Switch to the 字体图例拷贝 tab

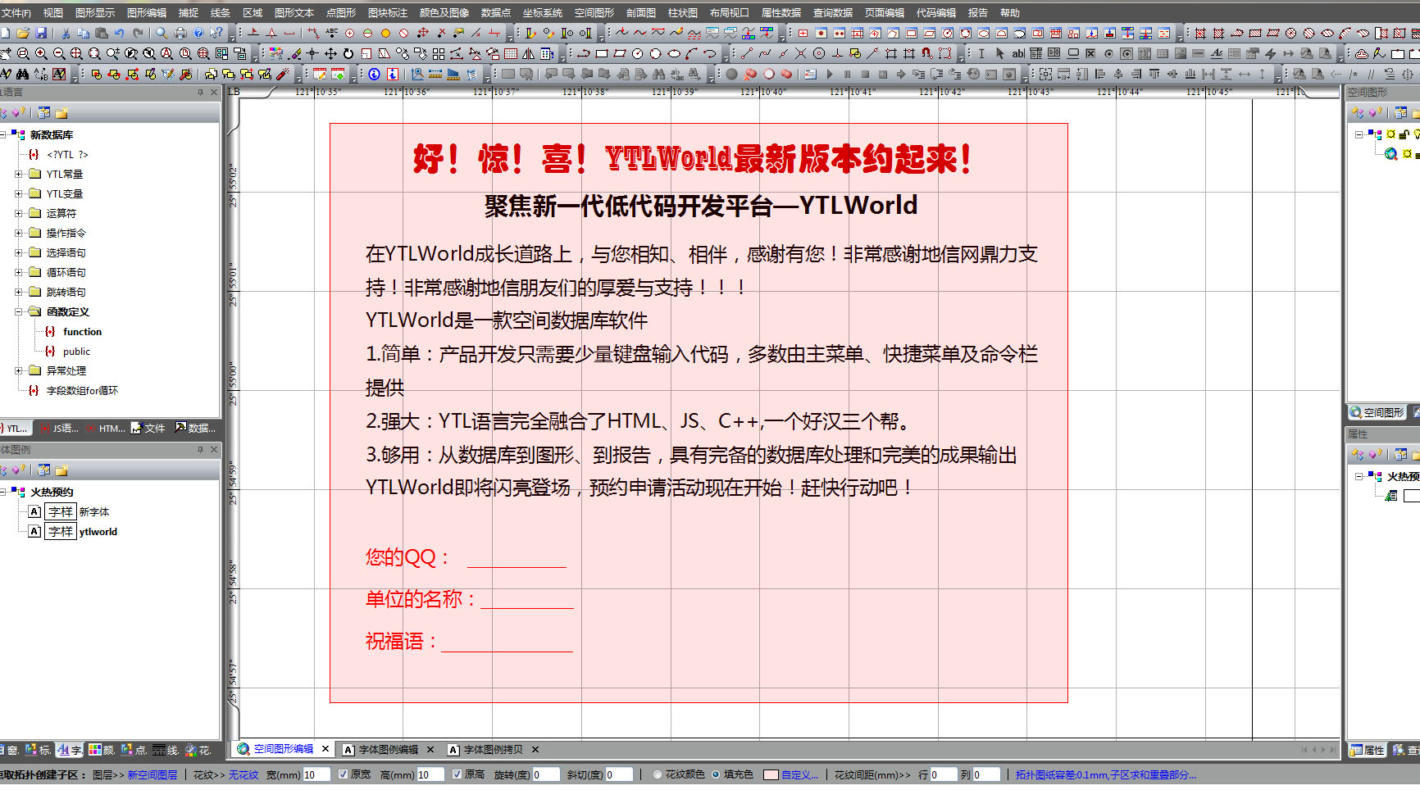pyautogui.click(x=493, y=750)
